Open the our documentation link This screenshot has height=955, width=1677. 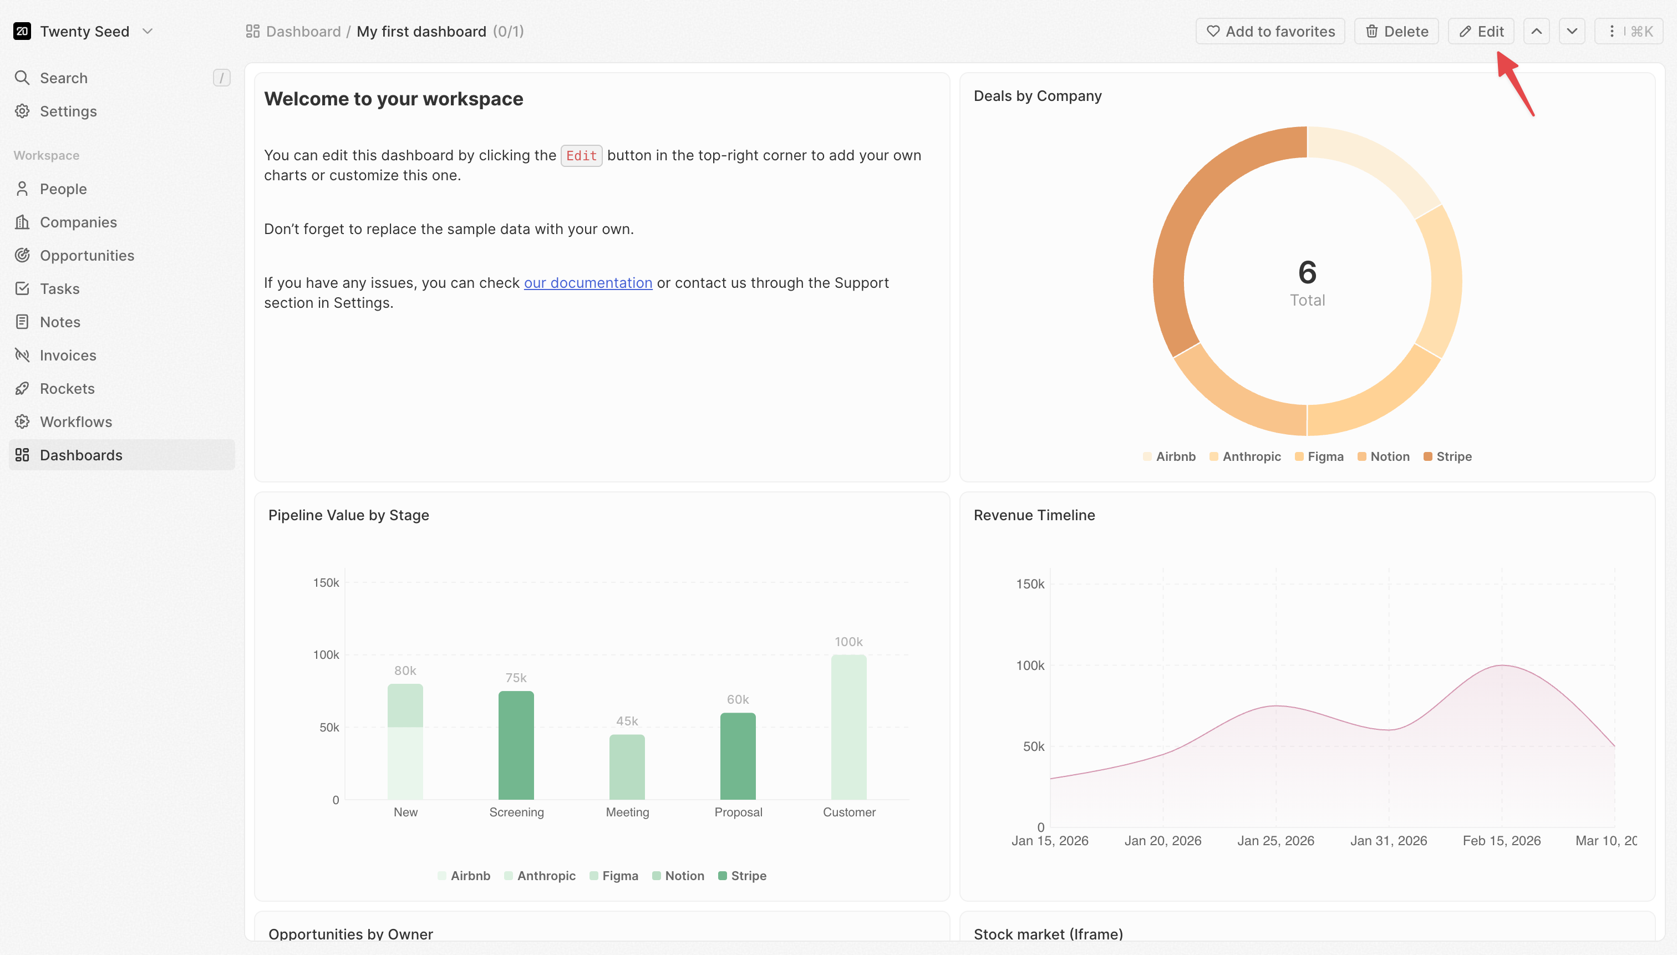588,283
